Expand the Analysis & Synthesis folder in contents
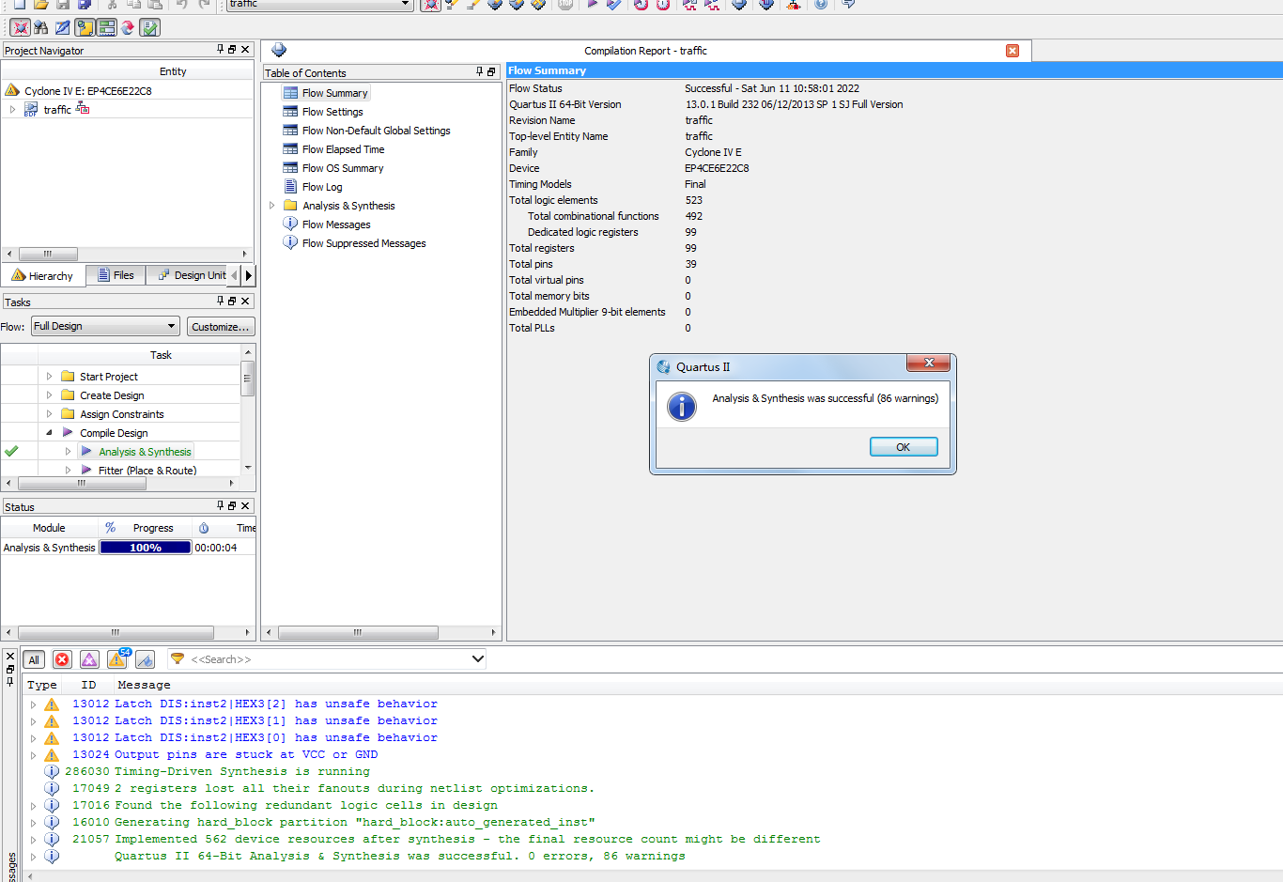The image size is (1283, 882). (272, 206)
